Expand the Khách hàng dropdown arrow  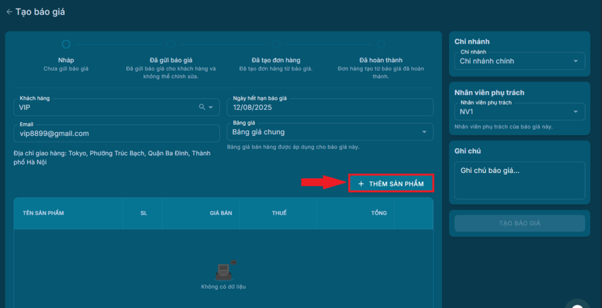[x=211, y=108]
